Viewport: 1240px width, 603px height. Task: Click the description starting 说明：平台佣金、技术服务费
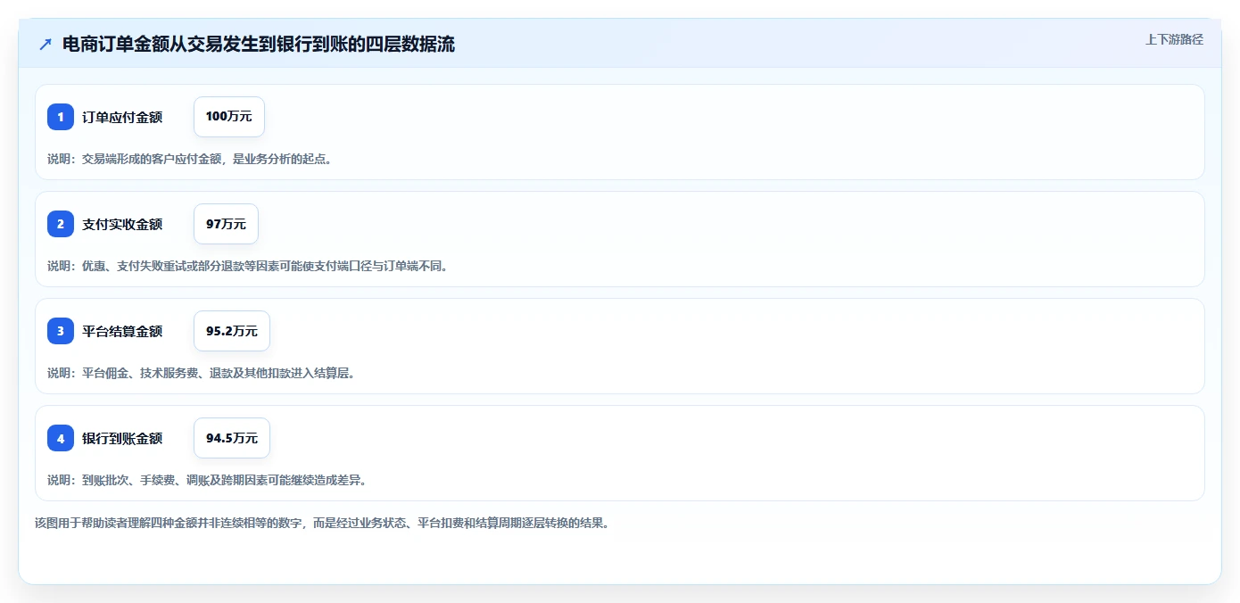(202, 373)
